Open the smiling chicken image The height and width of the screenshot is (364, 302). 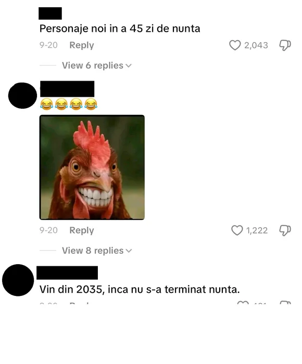point(92,167)
